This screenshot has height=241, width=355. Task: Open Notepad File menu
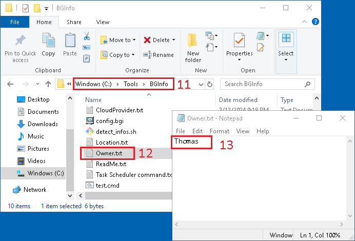[181, 131]
